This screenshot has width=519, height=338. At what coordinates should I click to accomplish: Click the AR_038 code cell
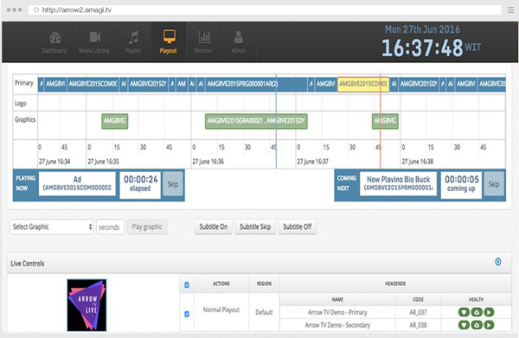coord(418,325)
